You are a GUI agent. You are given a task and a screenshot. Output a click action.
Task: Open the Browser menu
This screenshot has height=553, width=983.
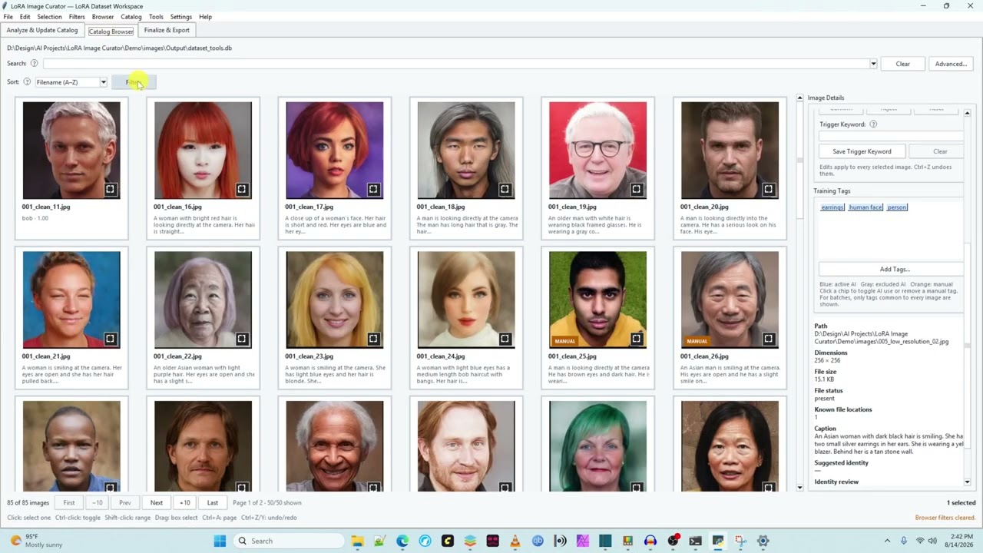click(103, 17)
